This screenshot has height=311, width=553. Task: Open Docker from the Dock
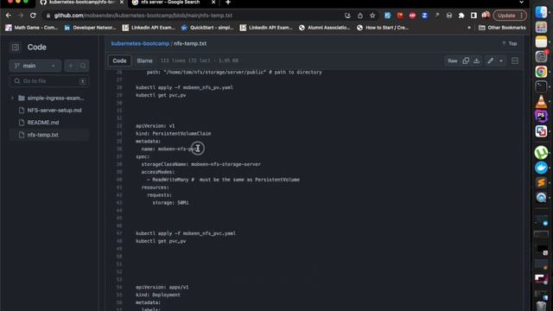(541, 168)
